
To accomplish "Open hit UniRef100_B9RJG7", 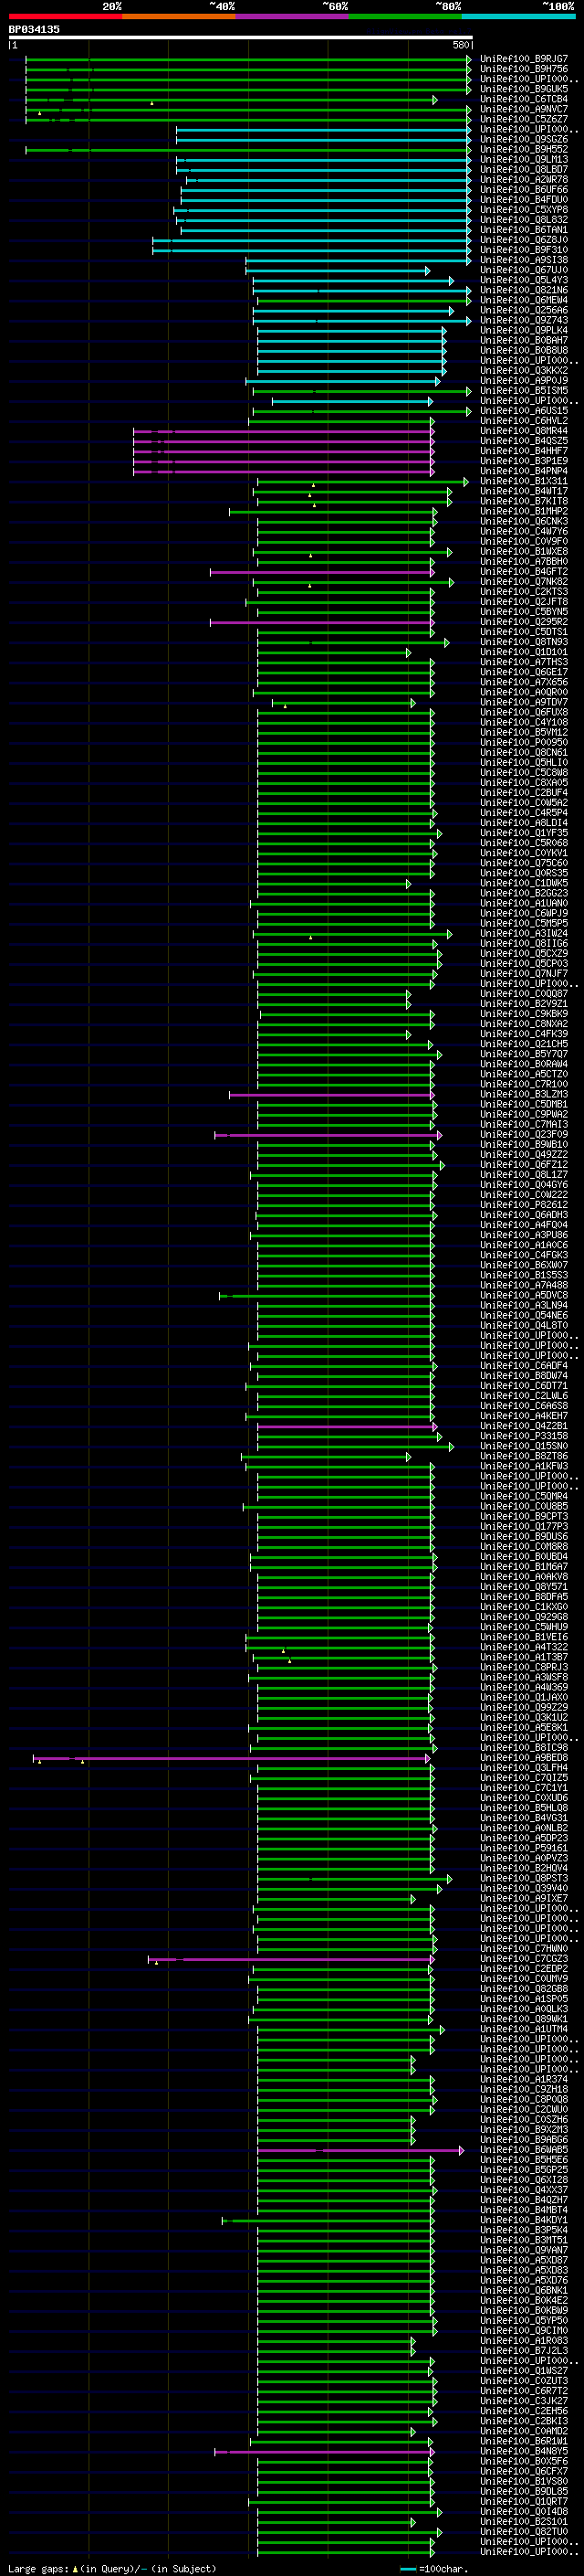I will tap(524, 59).
